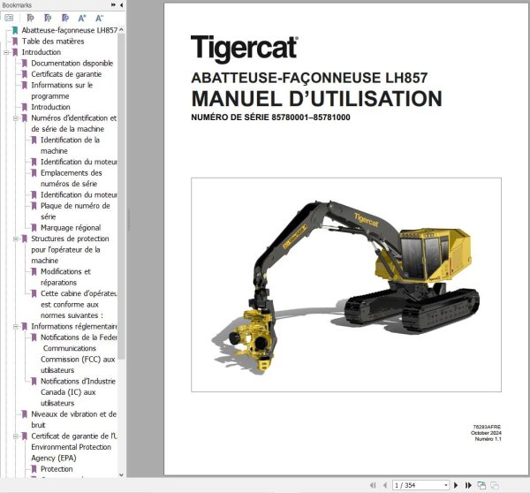Open the Protection bookmark
This screenshot has width=530, height=493.
pyautogui.click(x=57, y=469)
